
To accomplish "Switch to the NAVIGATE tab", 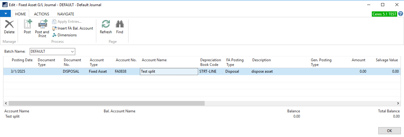I will click(66, 14).
